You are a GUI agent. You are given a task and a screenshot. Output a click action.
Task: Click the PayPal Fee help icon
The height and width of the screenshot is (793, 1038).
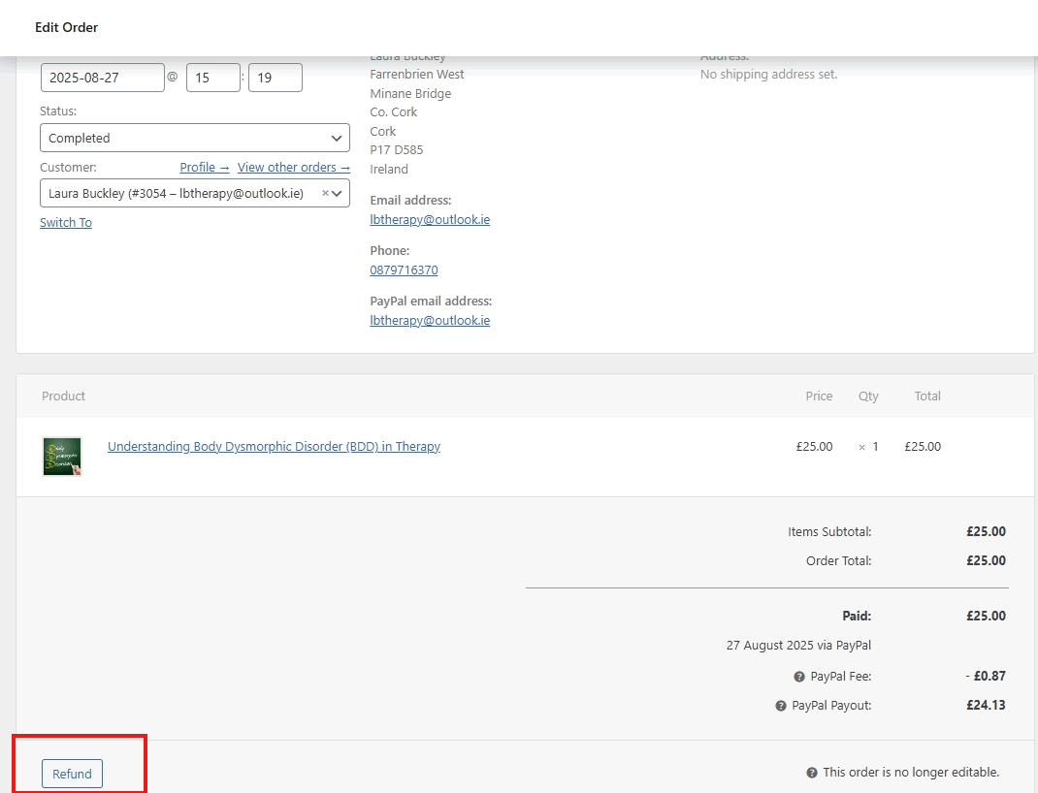(799, 677)
